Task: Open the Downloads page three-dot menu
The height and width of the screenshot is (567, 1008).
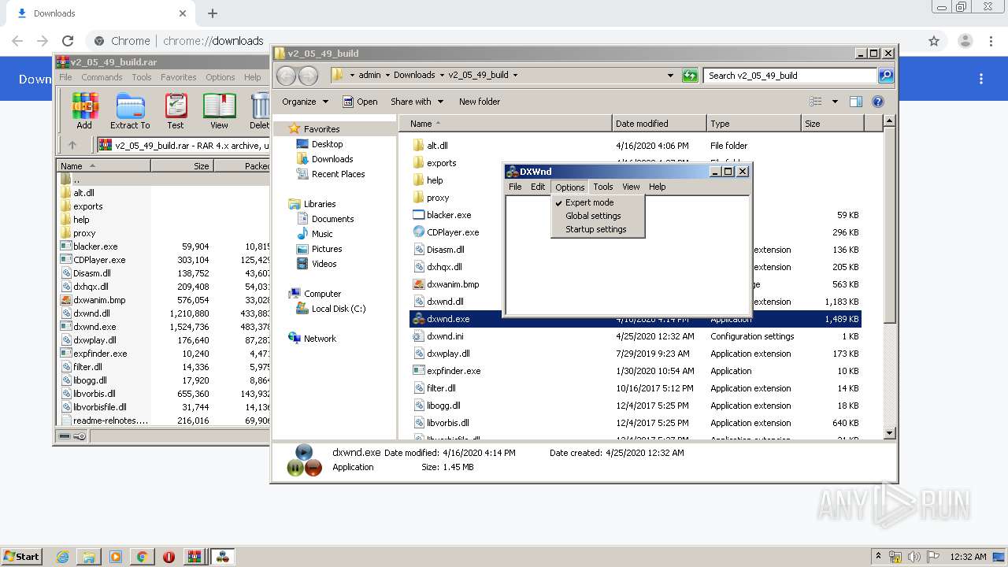Action: coord(981,79)
